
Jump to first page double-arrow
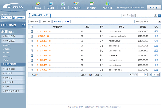[x=79, y=75]
